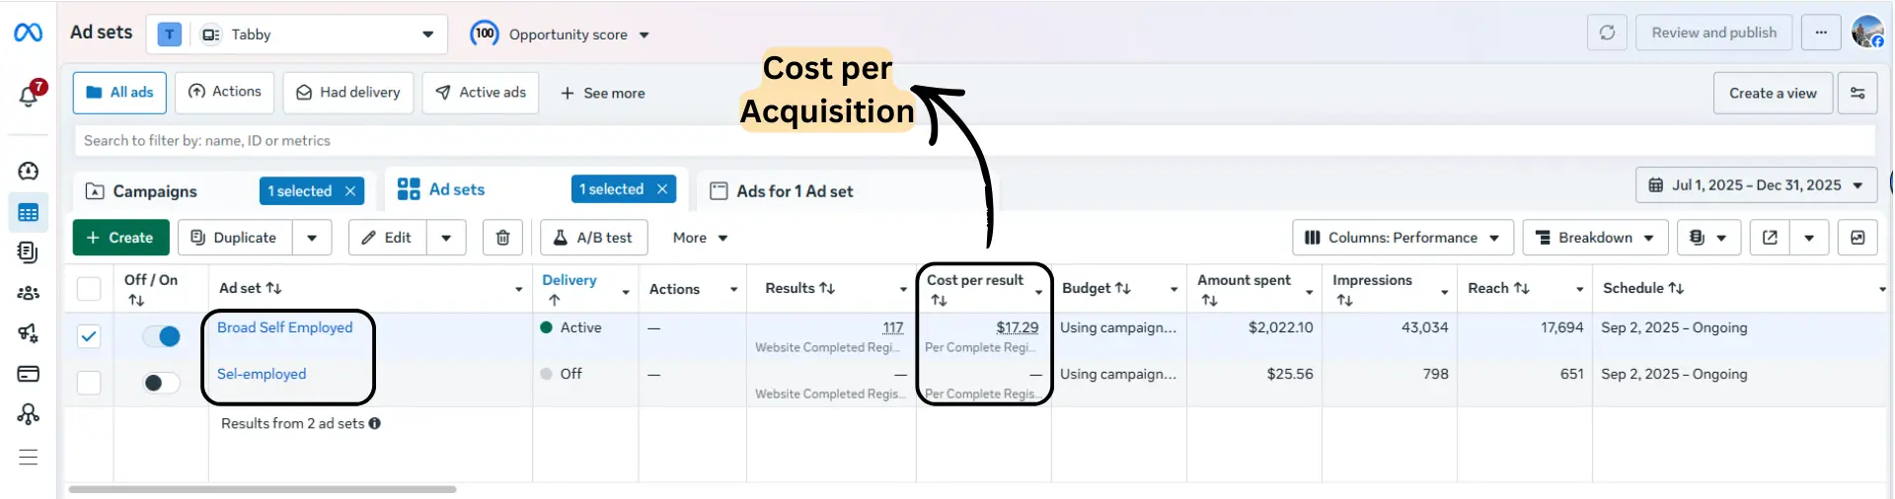Clear the Ad sets 1 selected filter

(x=662, y=189)
